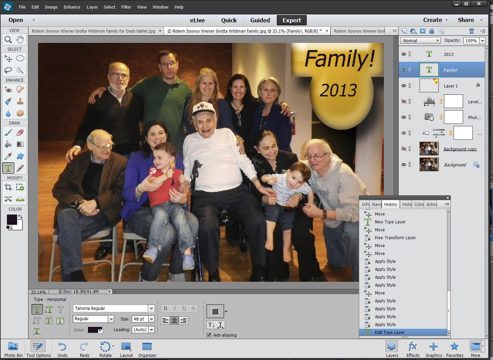
Task: Show the Background copy layer
Action: 404,149
